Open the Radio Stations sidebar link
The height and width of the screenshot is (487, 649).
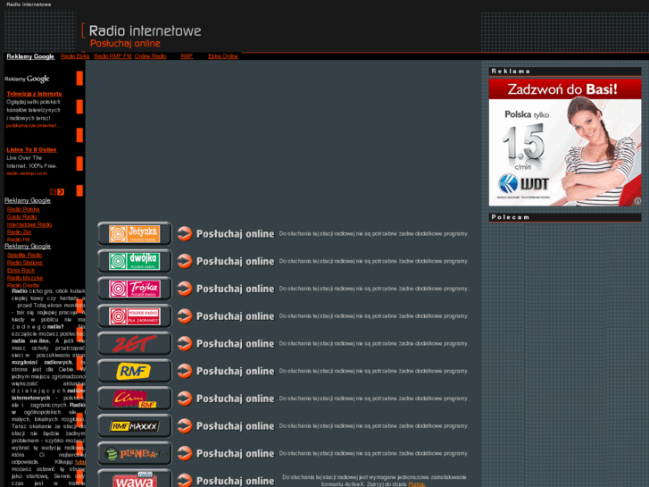coord(25,263)
